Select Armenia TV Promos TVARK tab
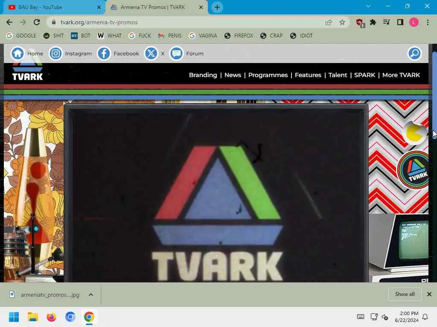This screenshot has height=327, width=437. (157, 7)
